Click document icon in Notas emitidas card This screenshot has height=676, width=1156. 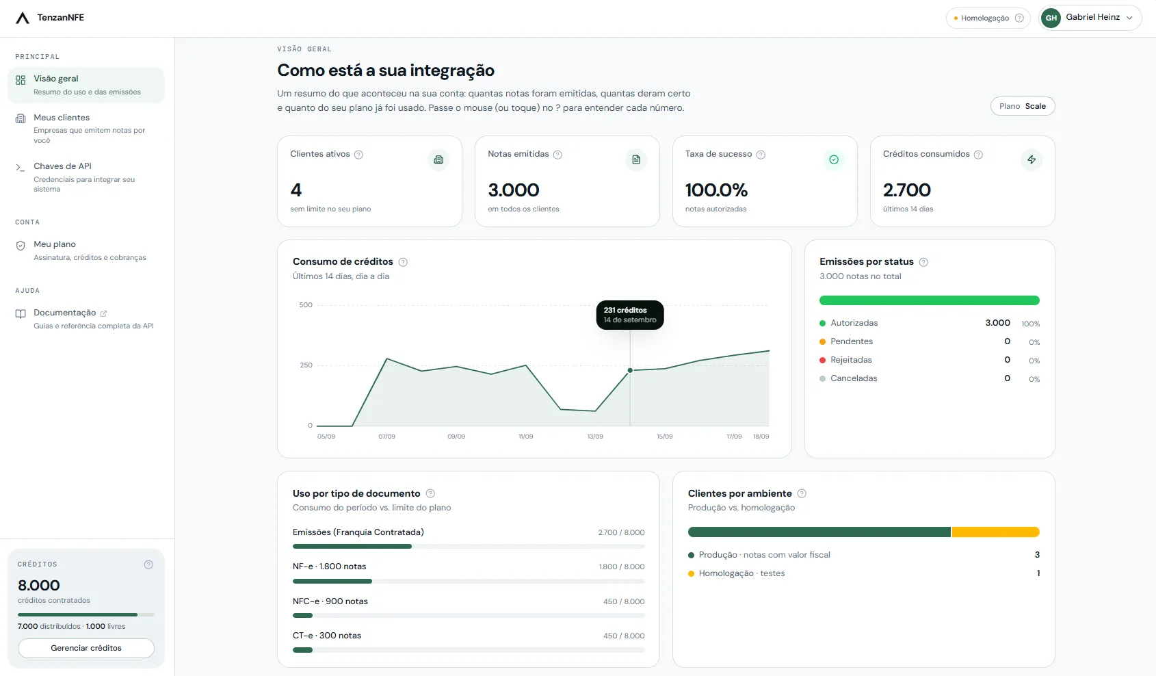pos(636,159)
